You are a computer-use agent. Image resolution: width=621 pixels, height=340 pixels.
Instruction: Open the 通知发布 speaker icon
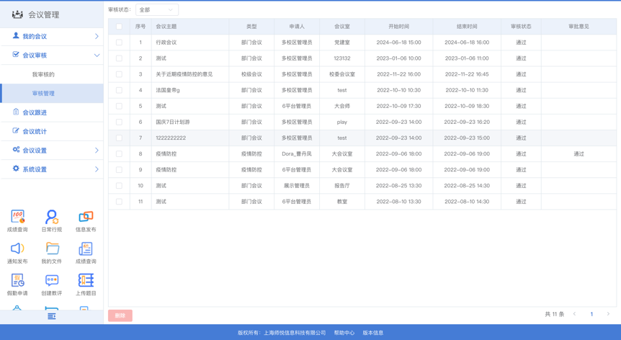point(17,249)
